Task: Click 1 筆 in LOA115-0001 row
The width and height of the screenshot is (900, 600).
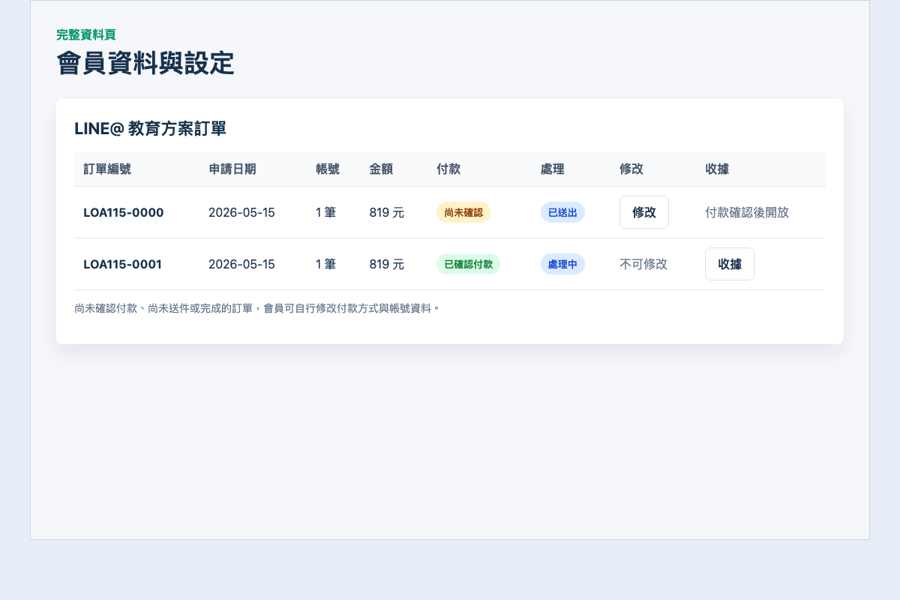Action: pos(326,264)
